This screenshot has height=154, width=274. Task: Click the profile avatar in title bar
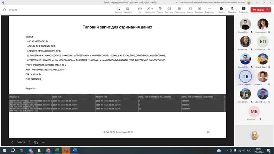coord(249,2)
